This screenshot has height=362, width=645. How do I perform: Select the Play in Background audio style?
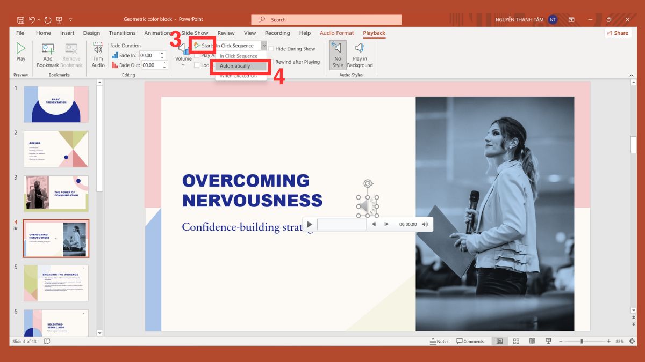(x=360, y=55)
